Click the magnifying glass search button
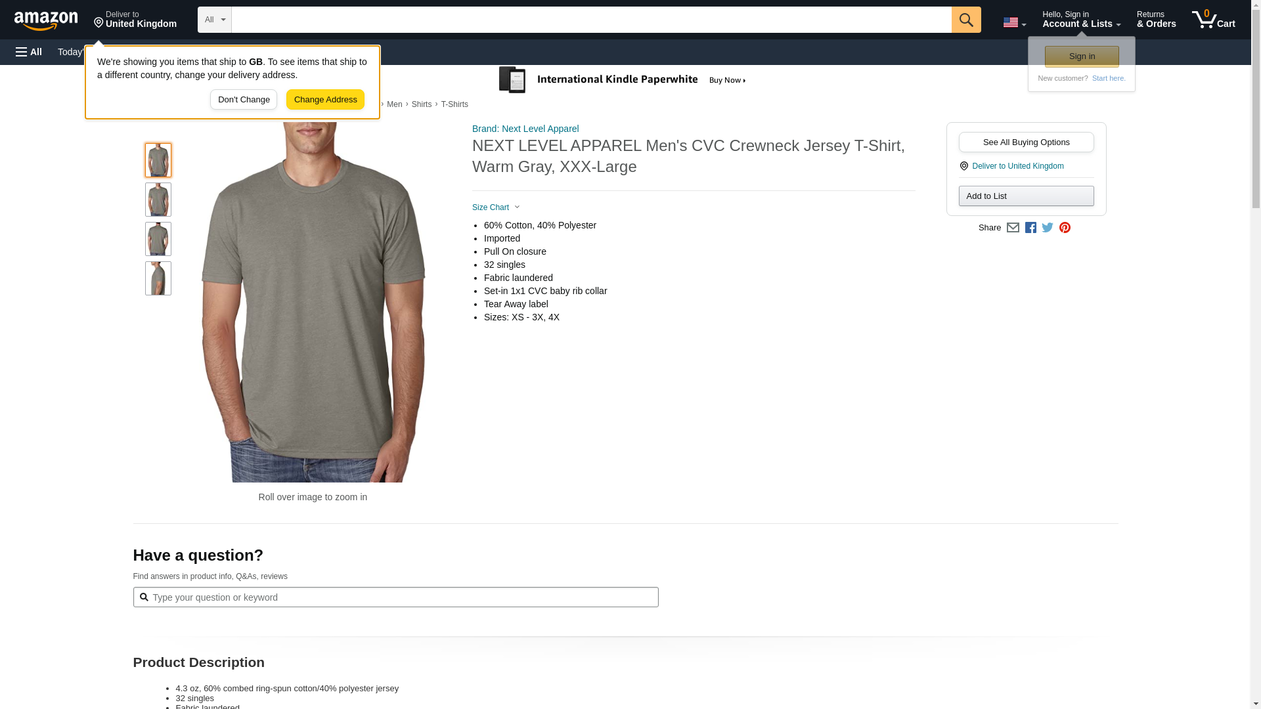The width and height of the screenshot is (1261, 709). (965, 20)
